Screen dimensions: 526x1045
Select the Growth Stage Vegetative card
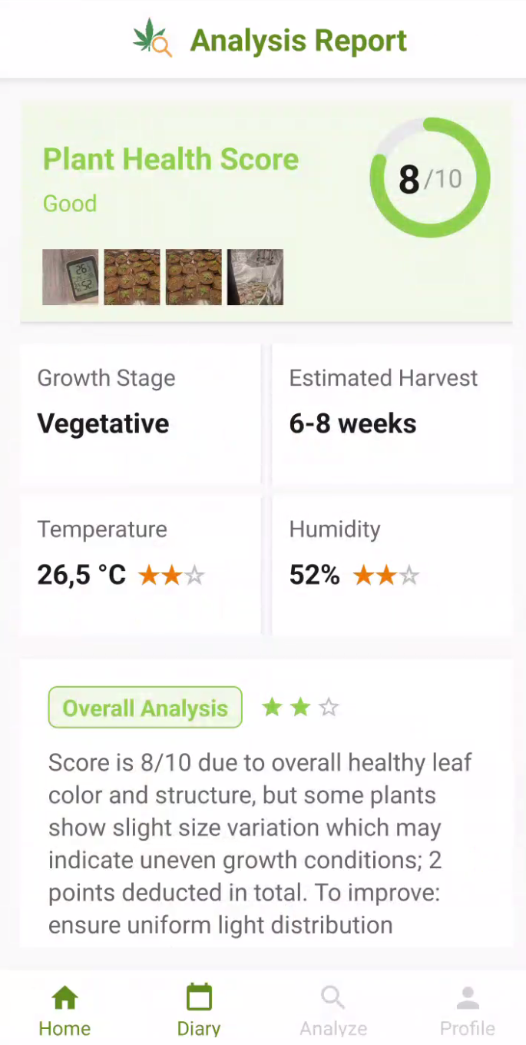pyautogui.click(x=141, y=413)
